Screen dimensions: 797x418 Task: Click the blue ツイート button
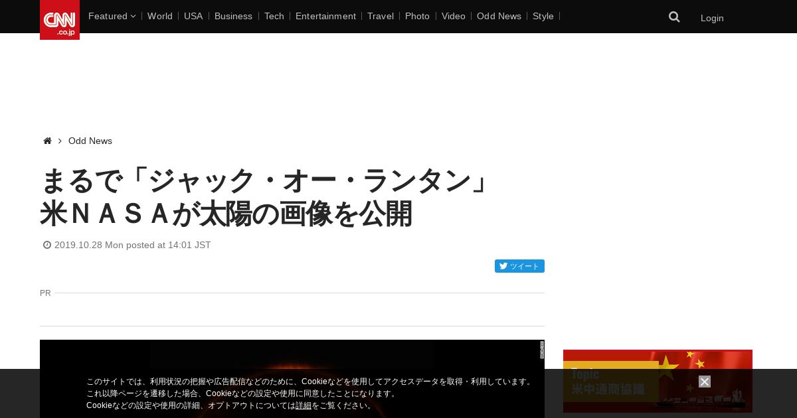point(519,266)
